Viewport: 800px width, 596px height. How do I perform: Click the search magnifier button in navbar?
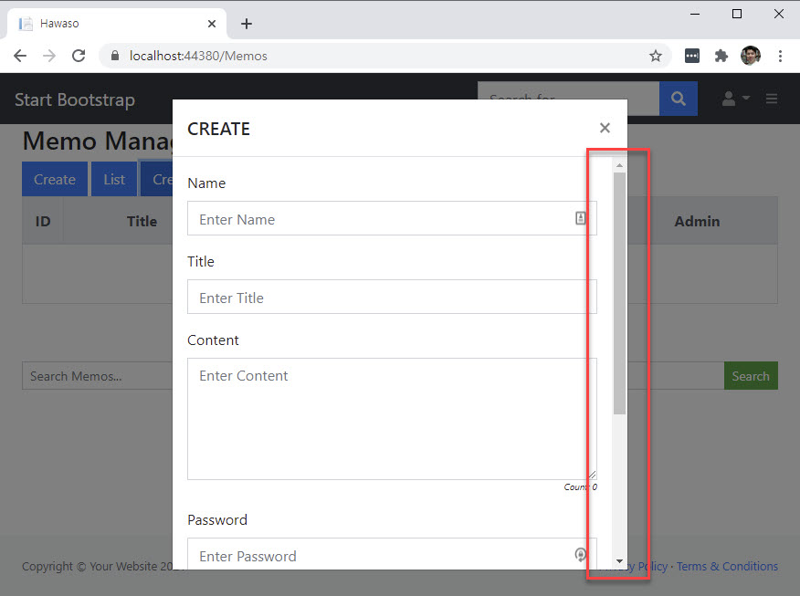pos(678,99)
